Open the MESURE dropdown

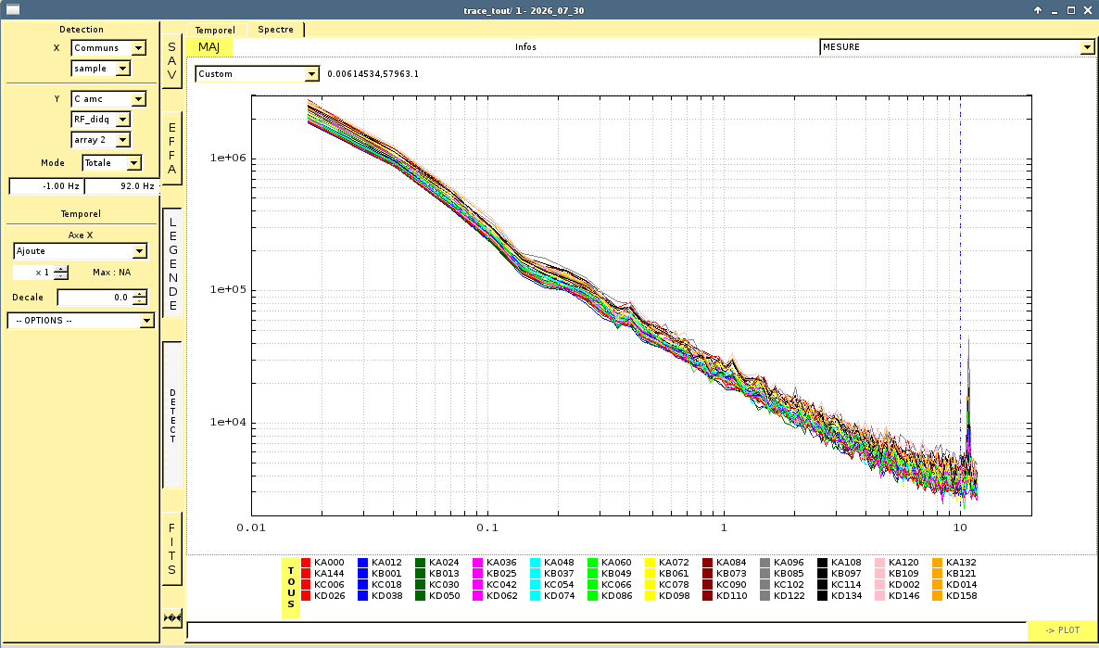coord(956,47)
